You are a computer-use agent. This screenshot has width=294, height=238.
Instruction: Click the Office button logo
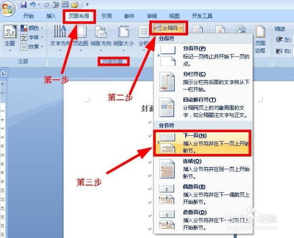[x=8, y=8]
